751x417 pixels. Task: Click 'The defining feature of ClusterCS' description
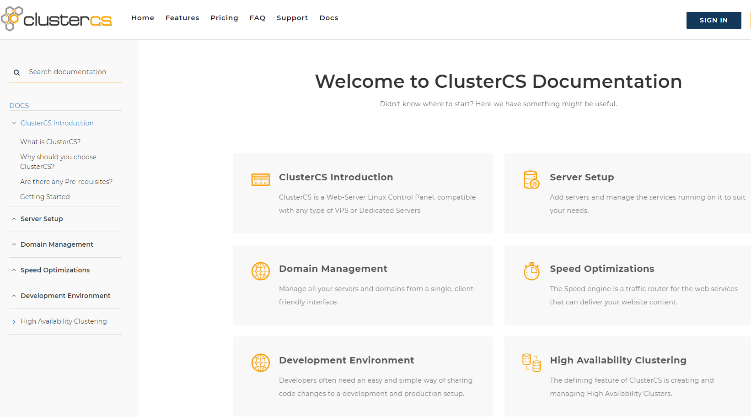click(632, 387)
